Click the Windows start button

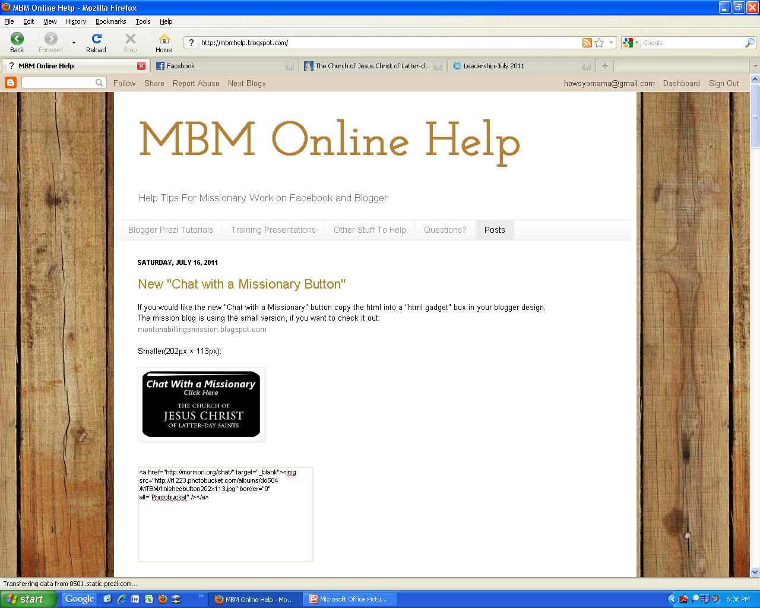point(28,599)
